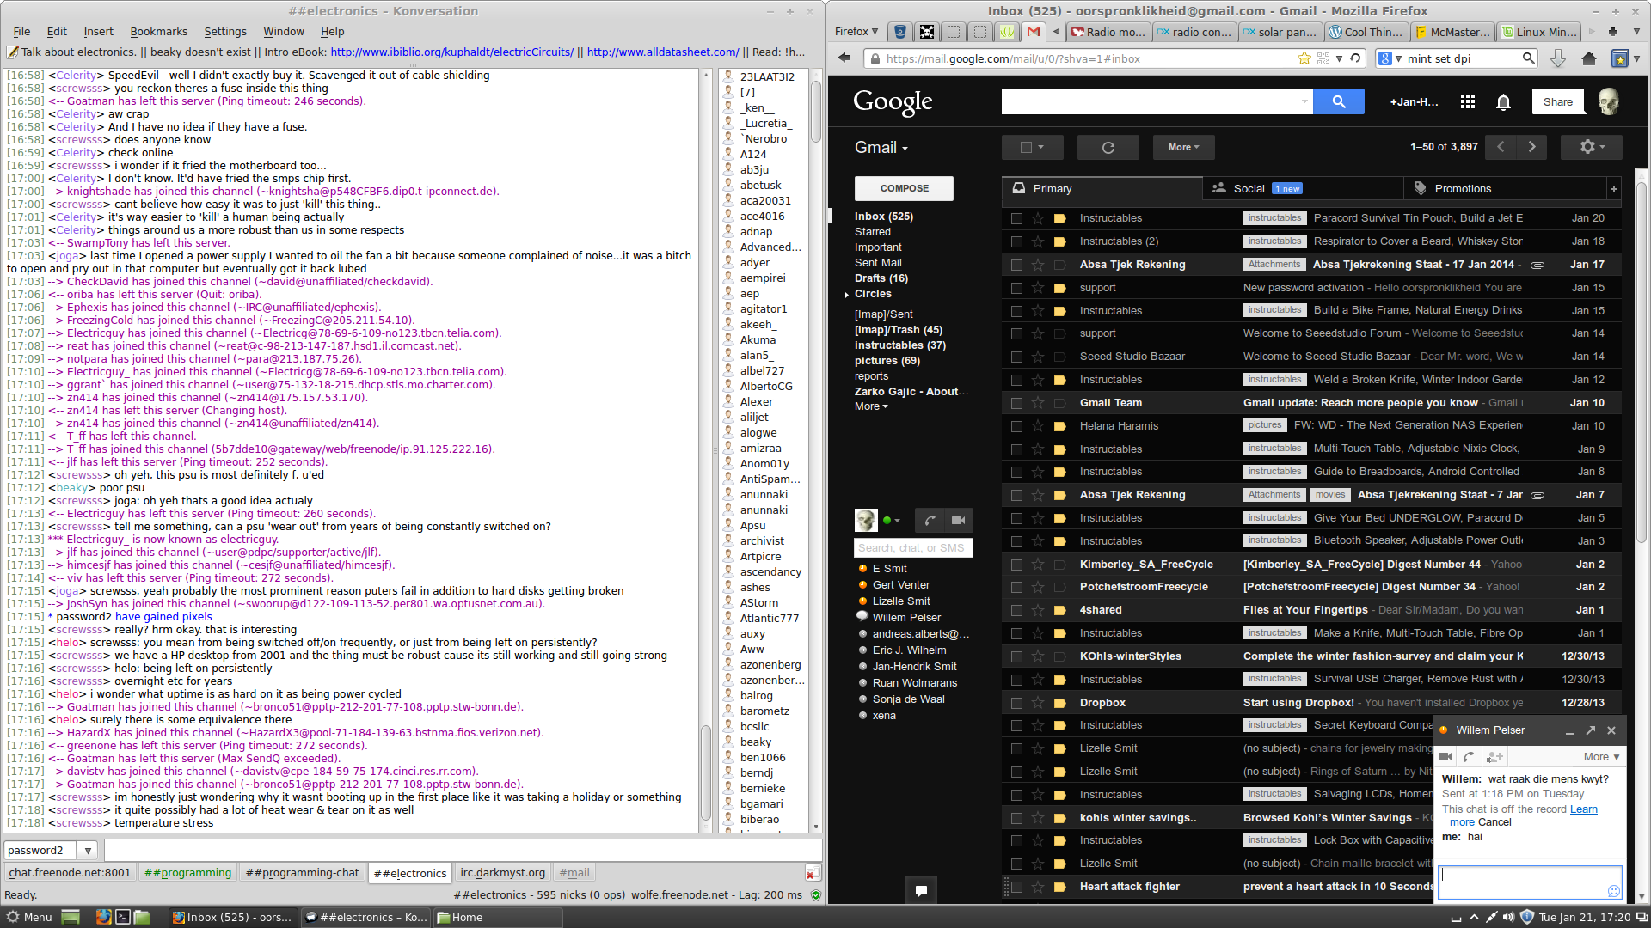The height and width of the screenshot is (928, 1651).
Task: Mark PotchefstroomFreecycle message as important
Action: pyautogui.click(x=1059, y=587)
